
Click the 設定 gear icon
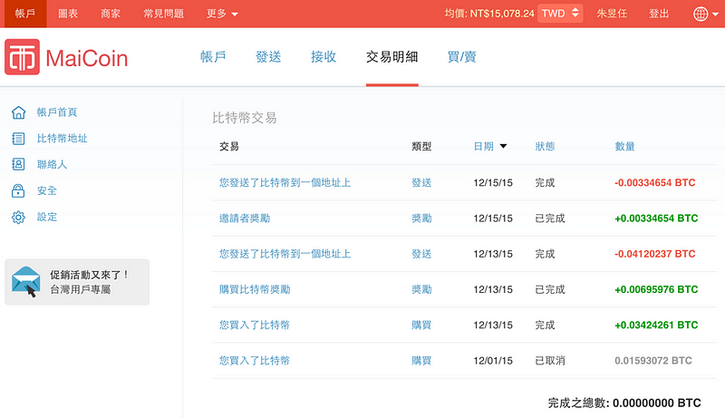pos(18,218)
